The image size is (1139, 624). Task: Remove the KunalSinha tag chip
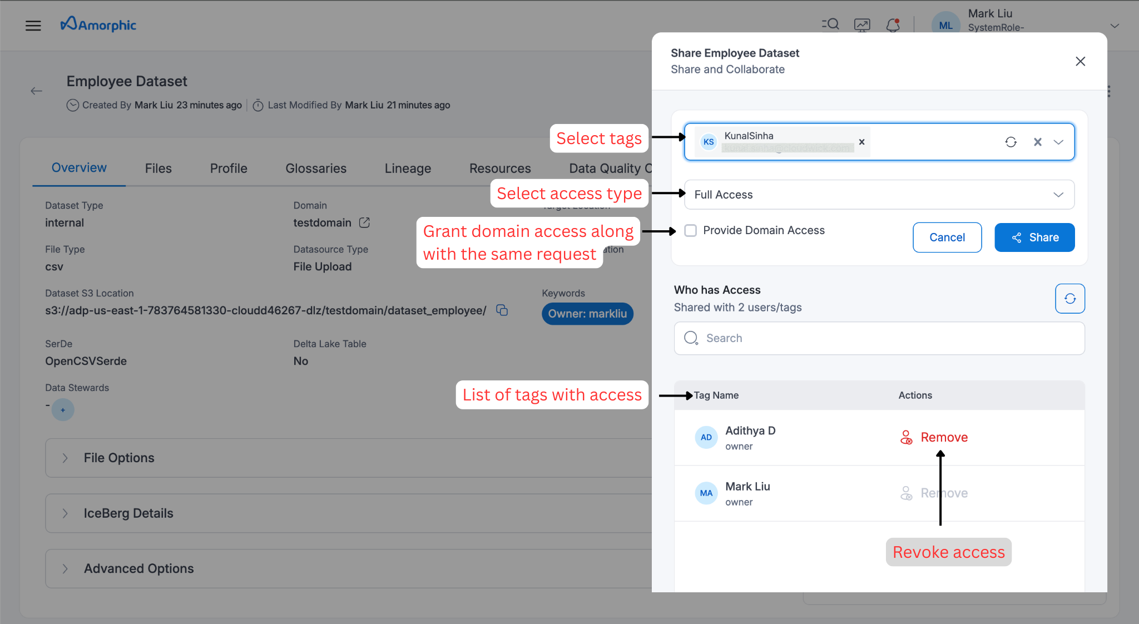pos(861,142)
